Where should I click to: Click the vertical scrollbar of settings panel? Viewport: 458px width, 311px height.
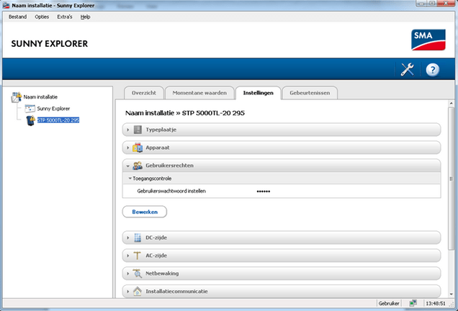[x=452, y=180]
